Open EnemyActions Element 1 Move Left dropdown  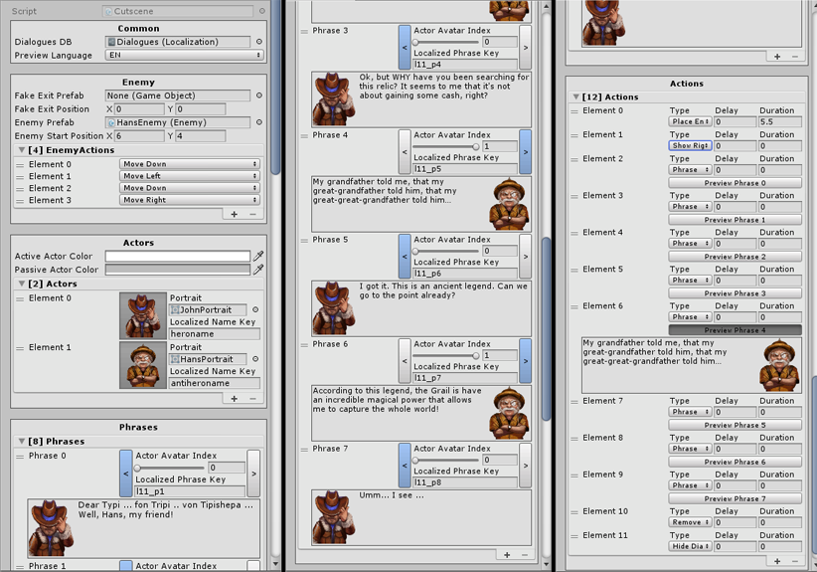(190, 176)
